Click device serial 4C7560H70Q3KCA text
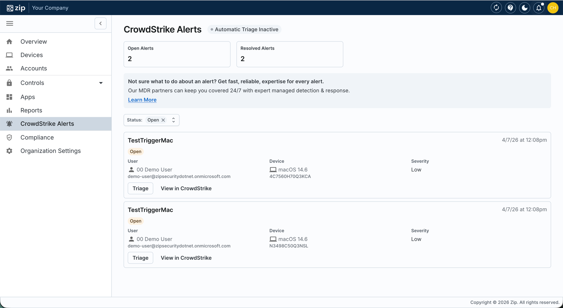The height and width of the screenshot is (308, 563). 290,176
